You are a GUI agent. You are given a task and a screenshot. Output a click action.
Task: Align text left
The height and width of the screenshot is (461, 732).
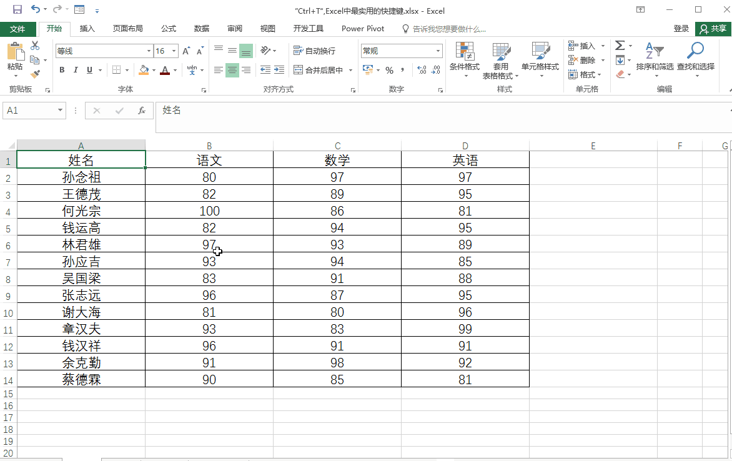tap(219, 70)
